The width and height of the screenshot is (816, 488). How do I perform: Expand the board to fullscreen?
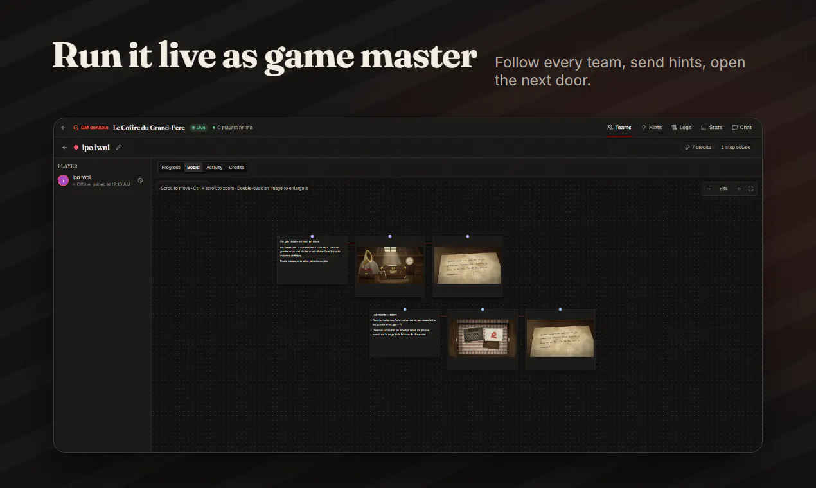tap(750, 189)
